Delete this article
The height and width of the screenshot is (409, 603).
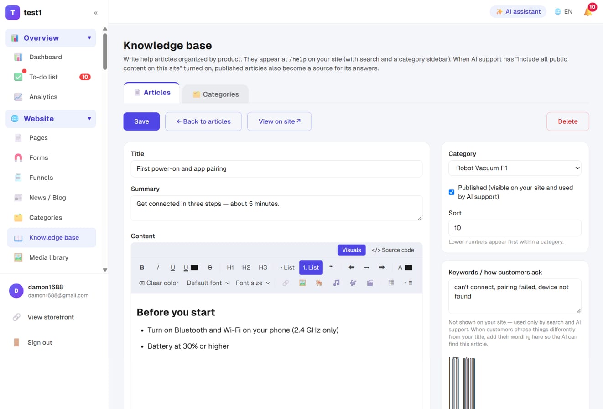point(568,121)
